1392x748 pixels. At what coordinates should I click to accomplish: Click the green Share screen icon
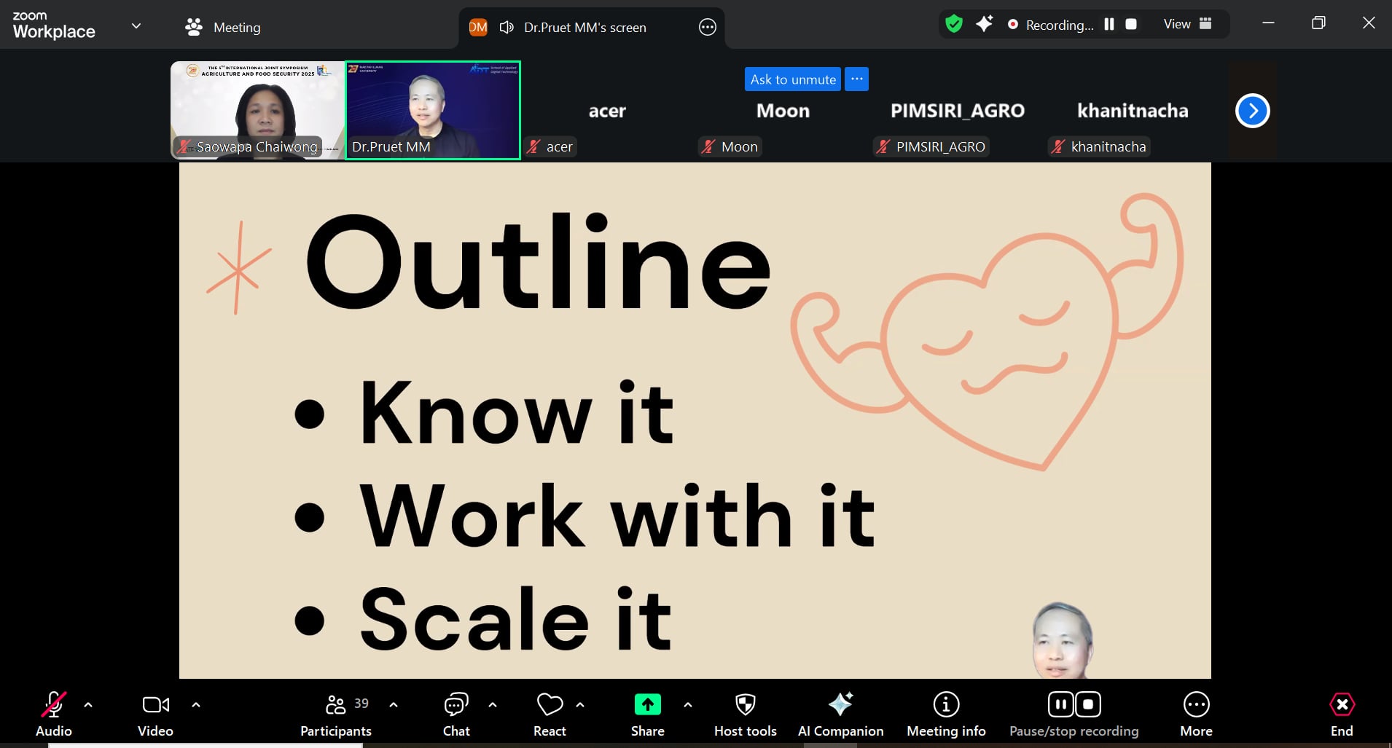pos(647,705)
